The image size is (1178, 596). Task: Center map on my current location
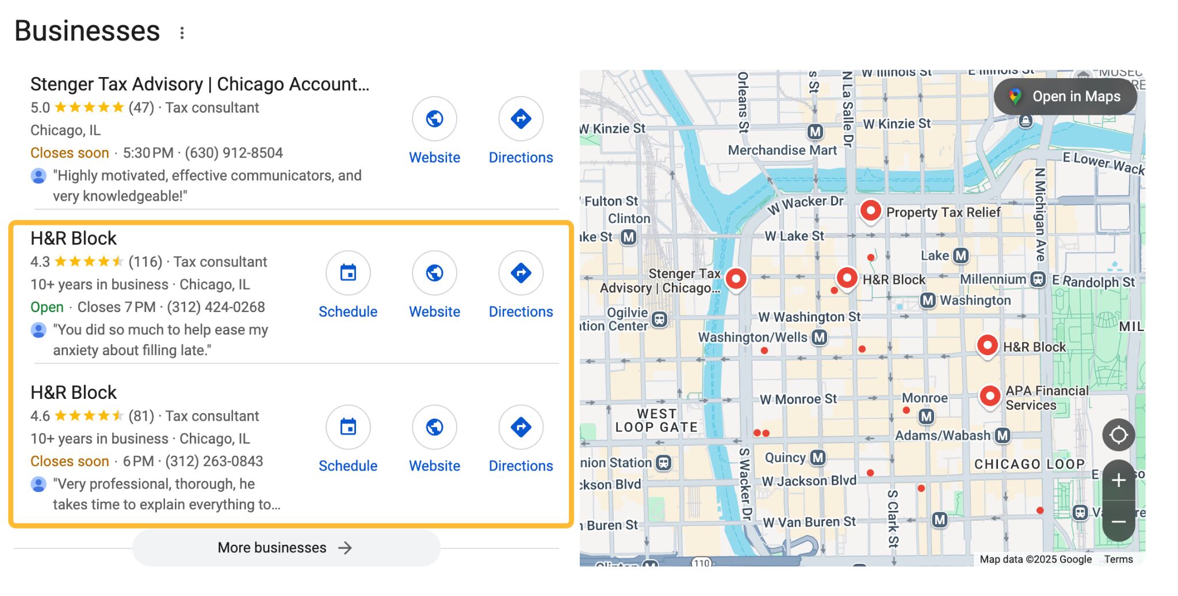pos(1118,435)
